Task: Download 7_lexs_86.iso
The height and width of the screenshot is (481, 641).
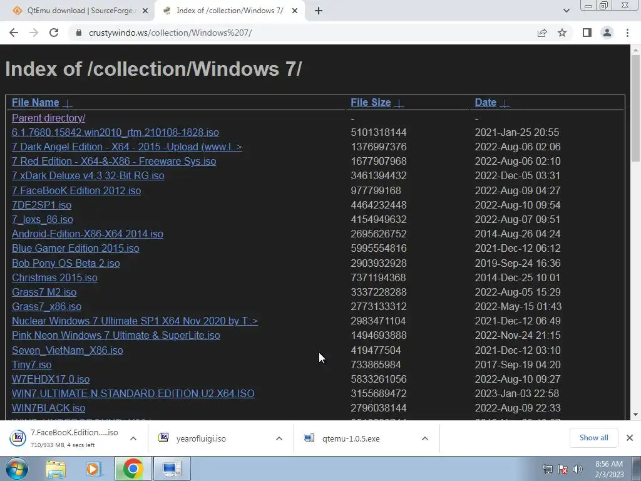Action: [43, 219]
